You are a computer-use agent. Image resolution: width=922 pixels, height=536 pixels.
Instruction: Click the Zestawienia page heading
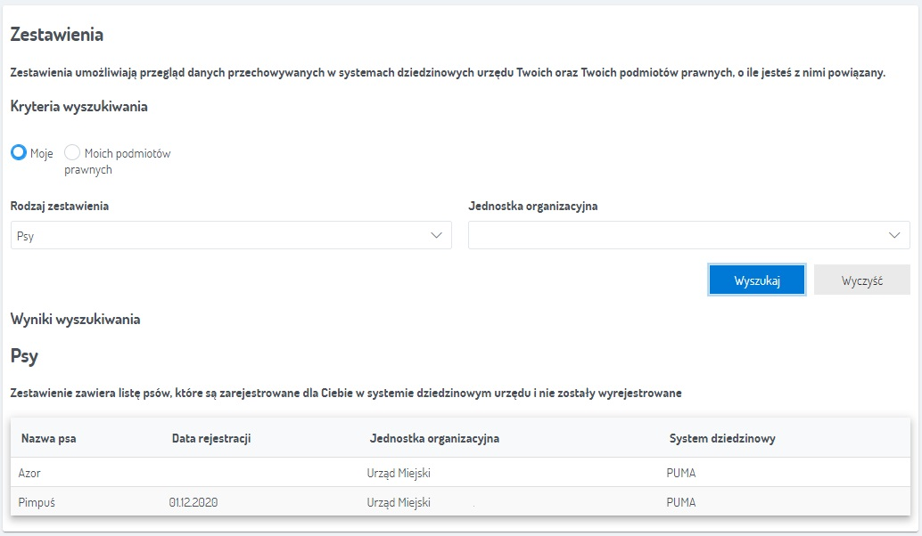pyautogui.click(x=57, y=35)
